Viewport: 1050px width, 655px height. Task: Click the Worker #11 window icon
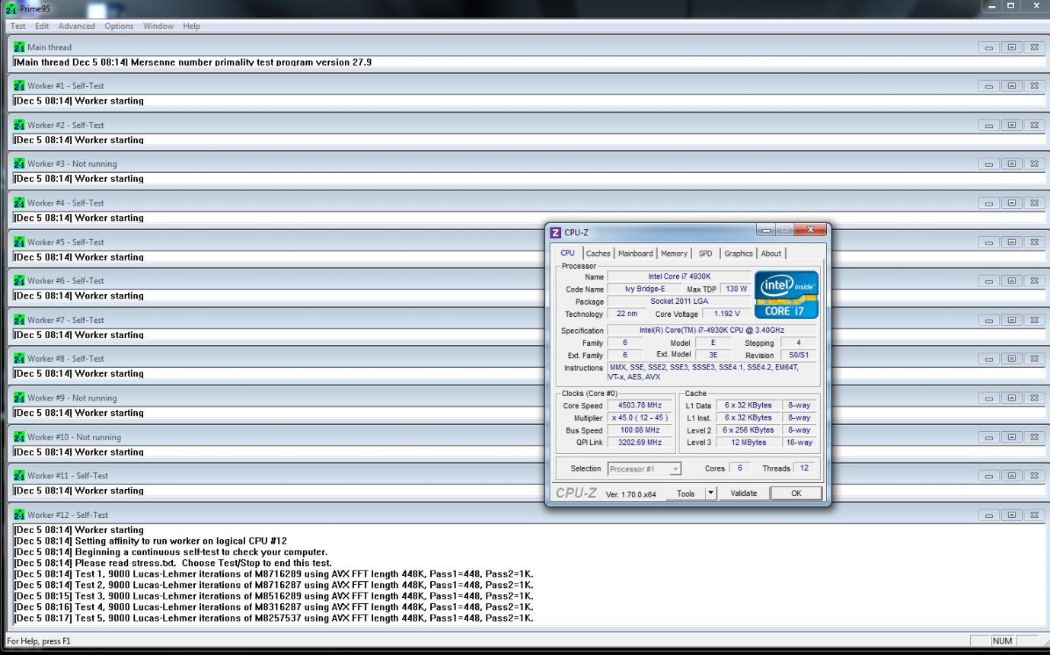pyautogui.click(x=20, y=476)
